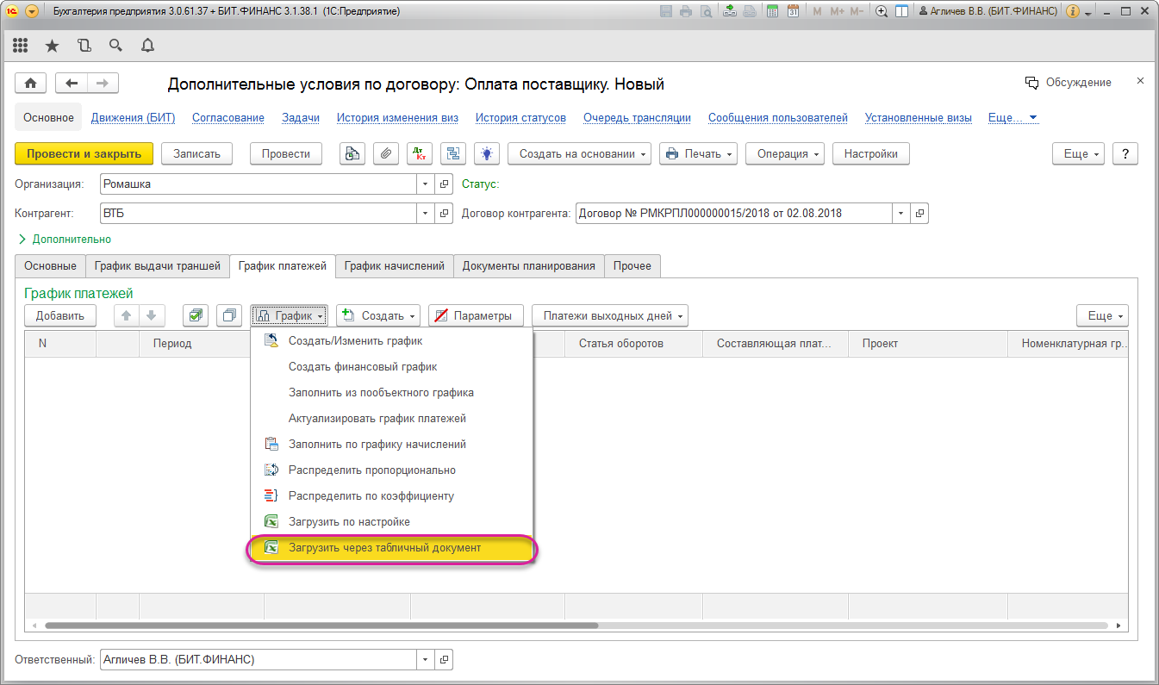The height and width of the screenshot is (685, 1159).
Task: Open the attached files paperclip icon
Action: coord(386,153)
